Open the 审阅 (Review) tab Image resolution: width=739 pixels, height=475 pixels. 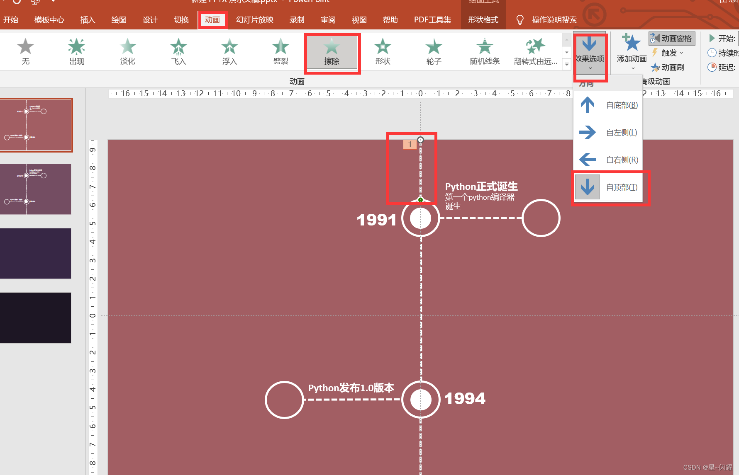click(x=328, y=20)
